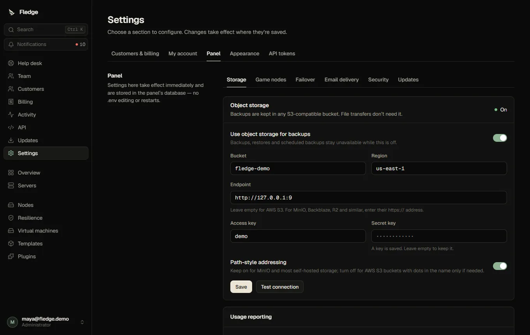Click the Activity pulse icon
This screenshot has width=530, height=335.
point(11,115)
